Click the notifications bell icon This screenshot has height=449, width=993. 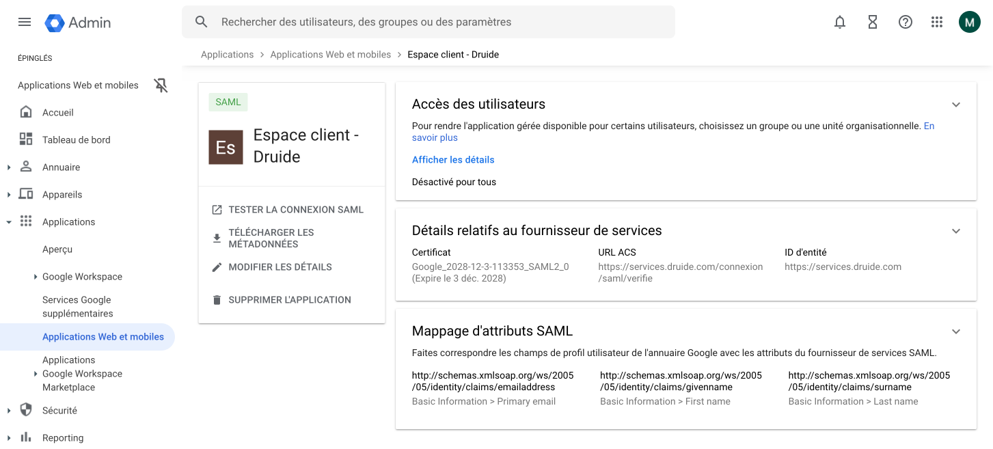click(840, 22)
